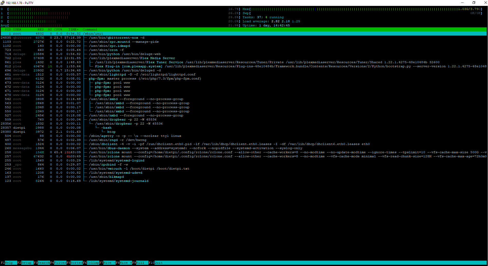Sort by the CPU% column header

tap(58, 29)
